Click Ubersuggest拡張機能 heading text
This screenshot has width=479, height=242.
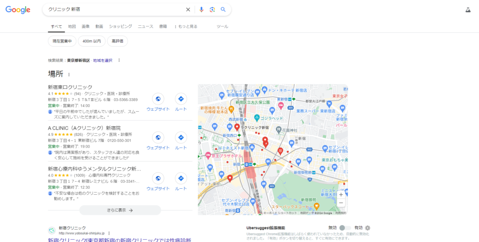pyautogui.click(x=266, y=228)
